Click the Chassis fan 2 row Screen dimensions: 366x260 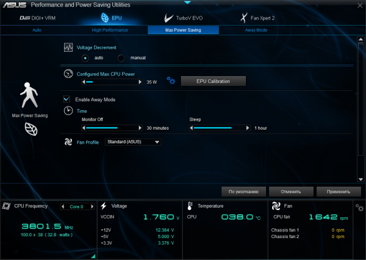point(307,236)
